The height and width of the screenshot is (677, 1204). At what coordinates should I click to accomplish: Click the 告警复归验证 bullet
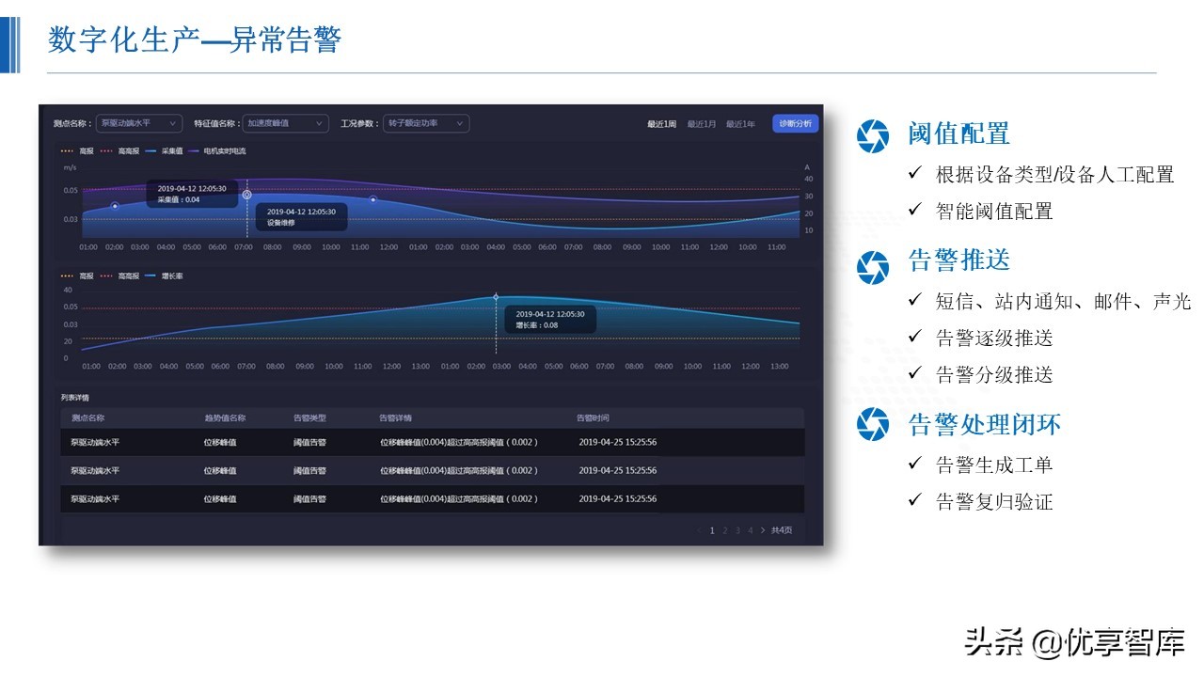click(x=994, y=501)
